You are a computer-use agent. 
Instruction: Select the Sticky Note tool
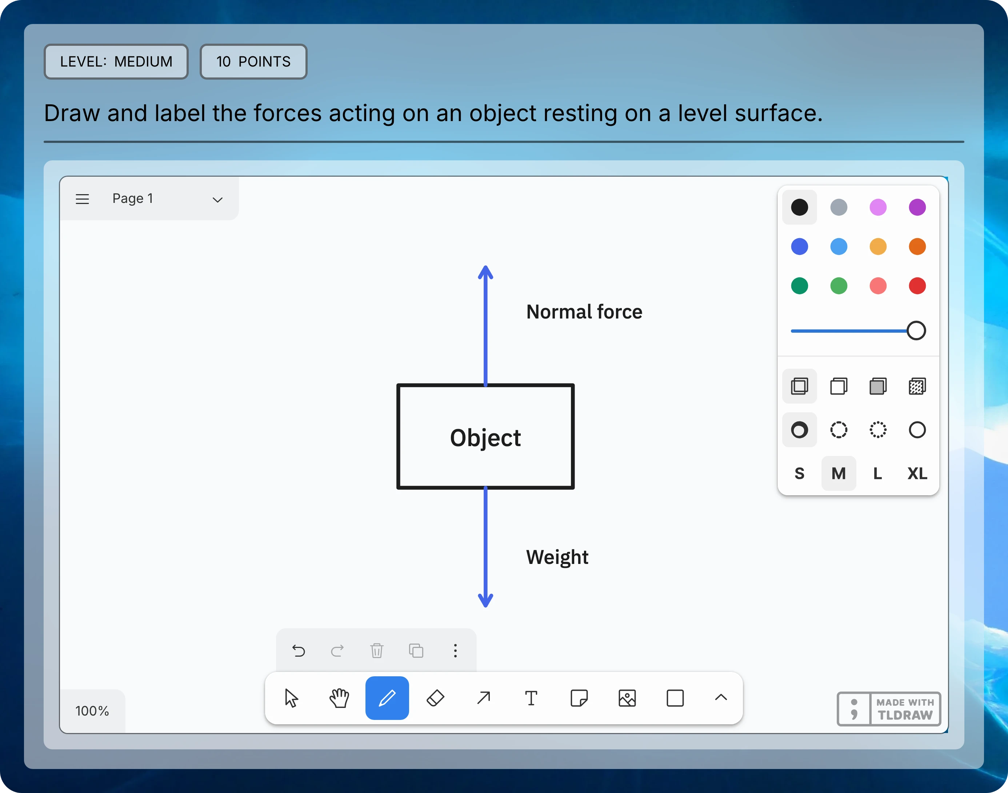pyautogui.click(x=579, y=698)
